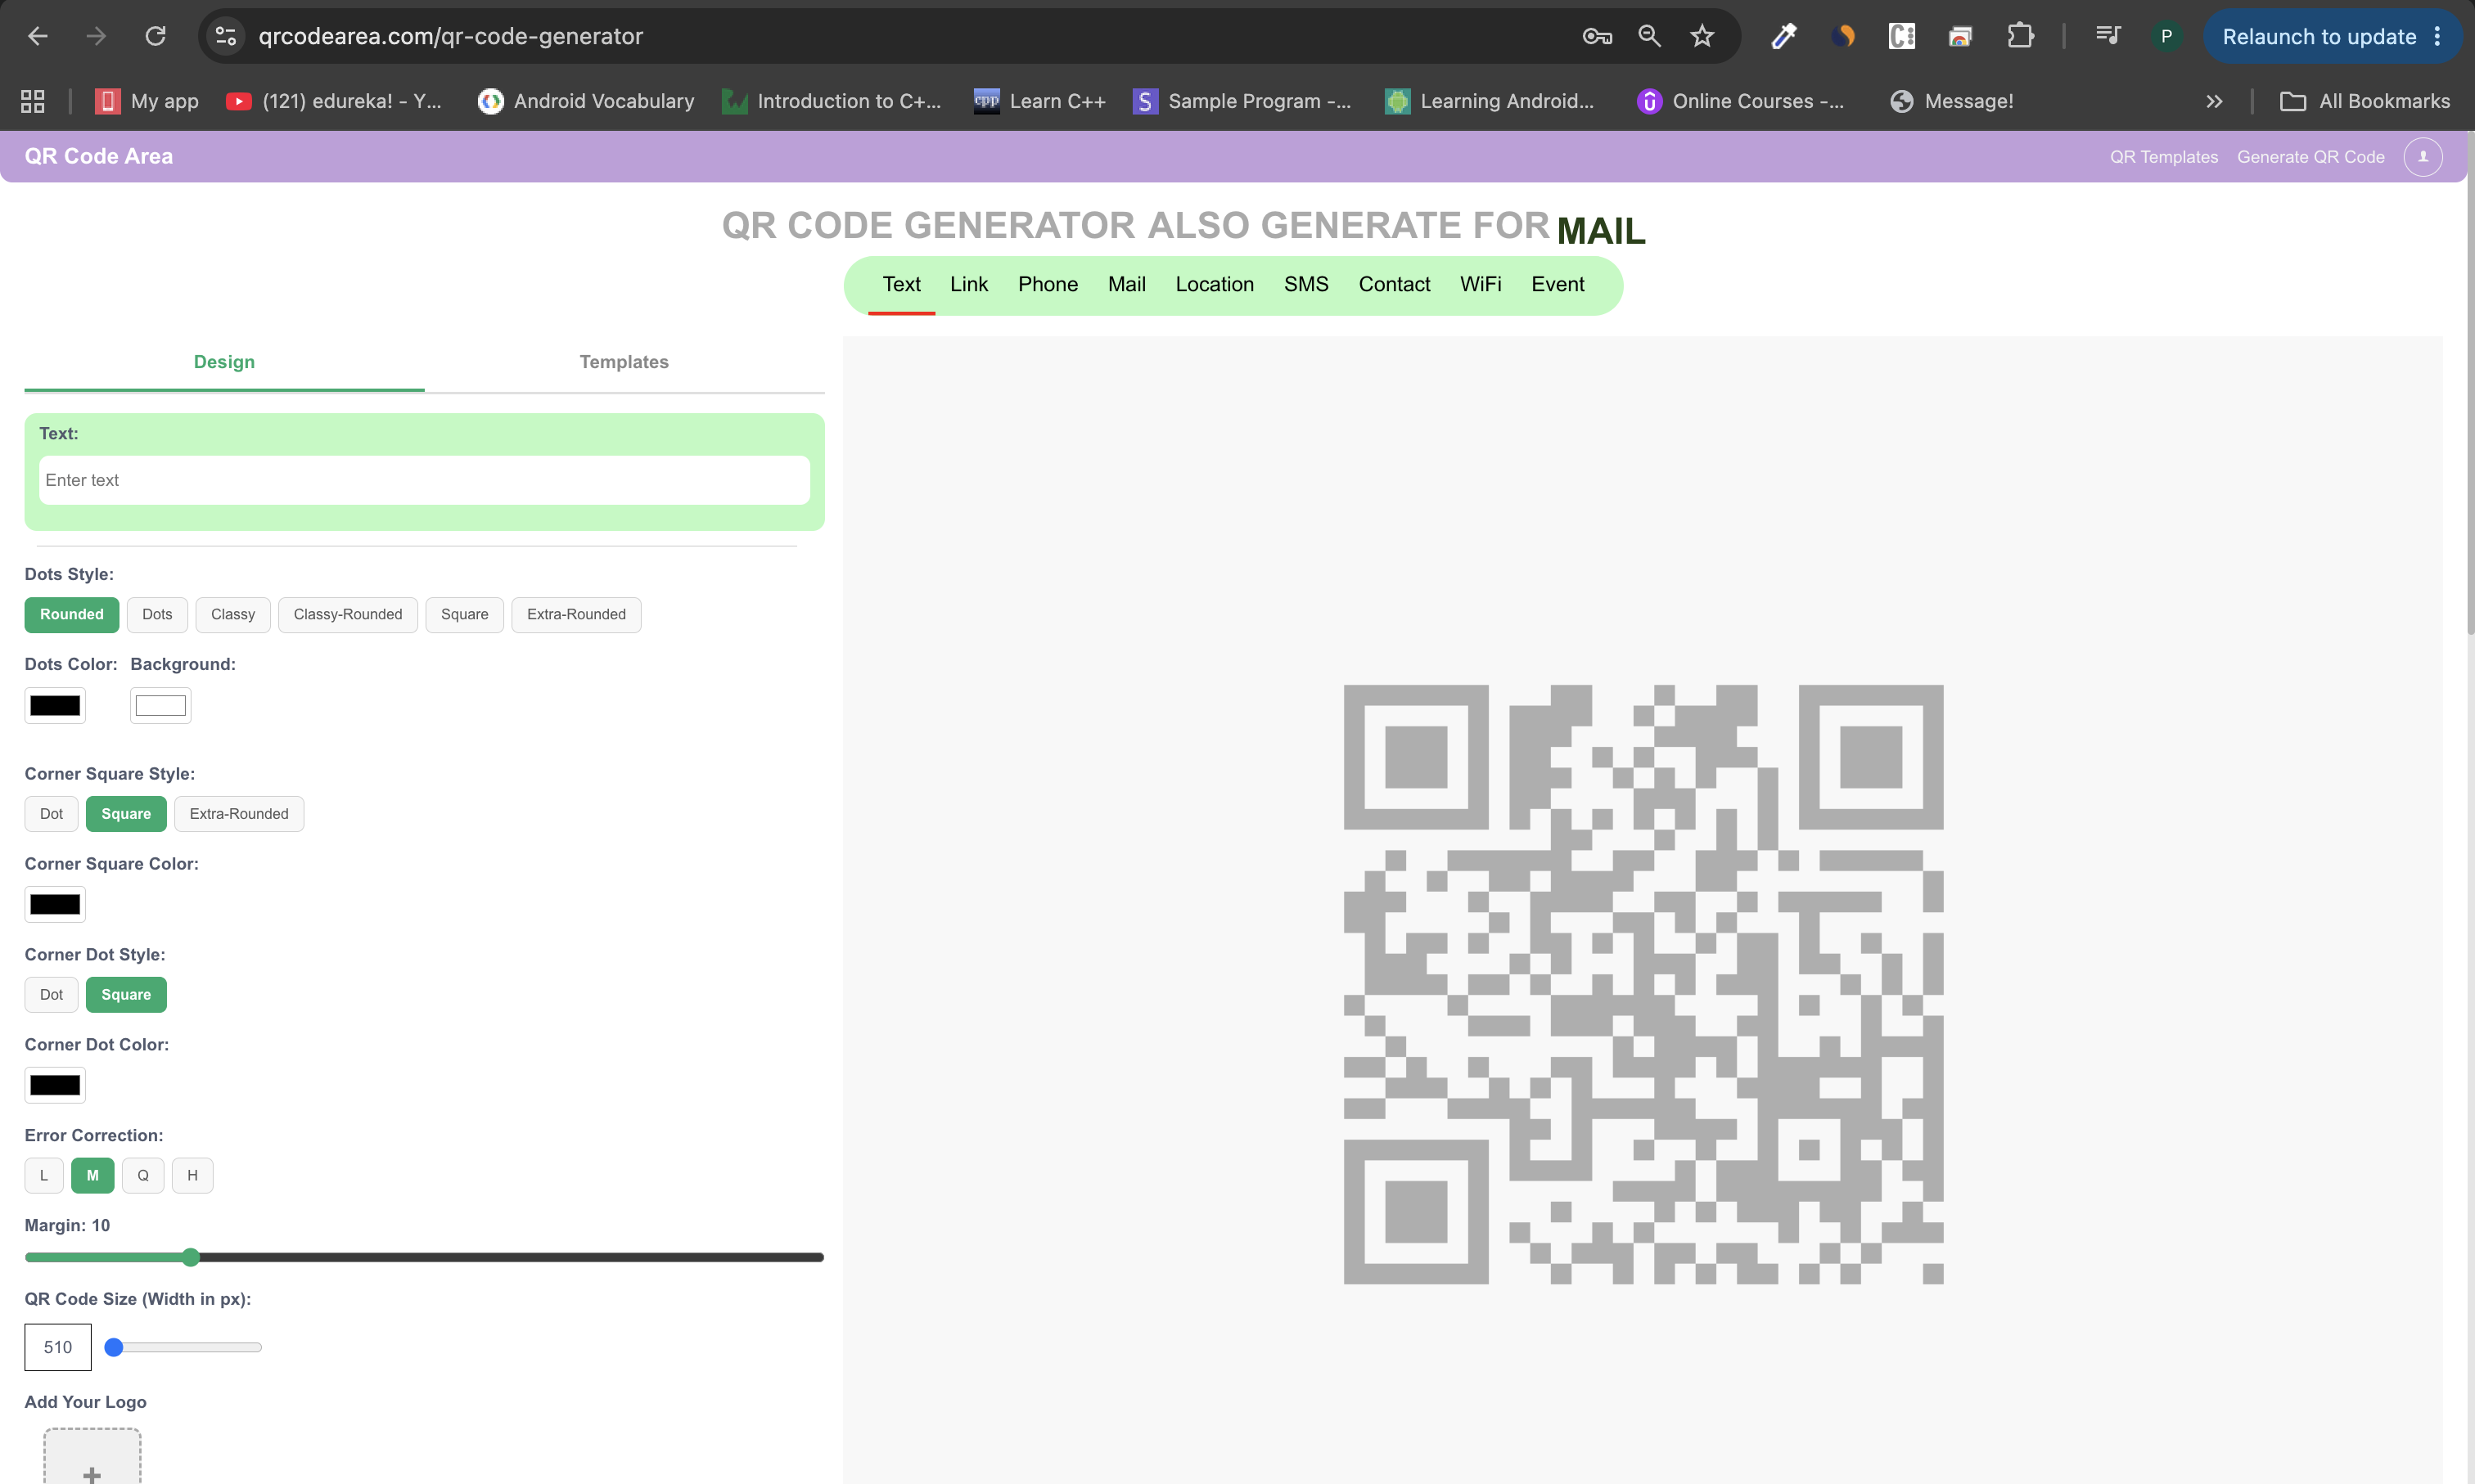Choose Dot corner dot style
The width and height of the screenshot is (2475, 1484).
point(51,994)
